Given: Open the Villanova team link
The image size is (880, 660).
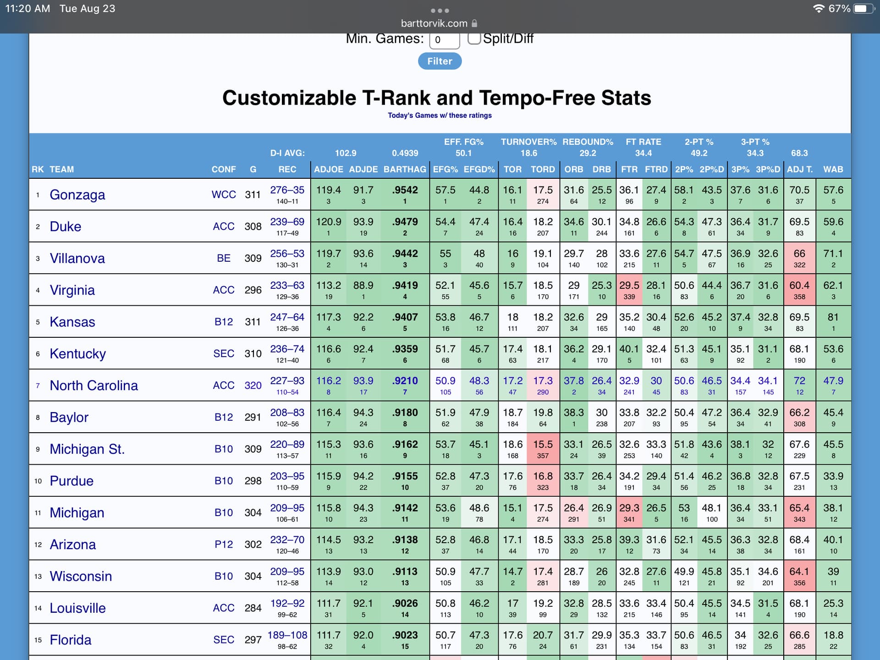Looking at the screenshot, I should coord(77,258).
